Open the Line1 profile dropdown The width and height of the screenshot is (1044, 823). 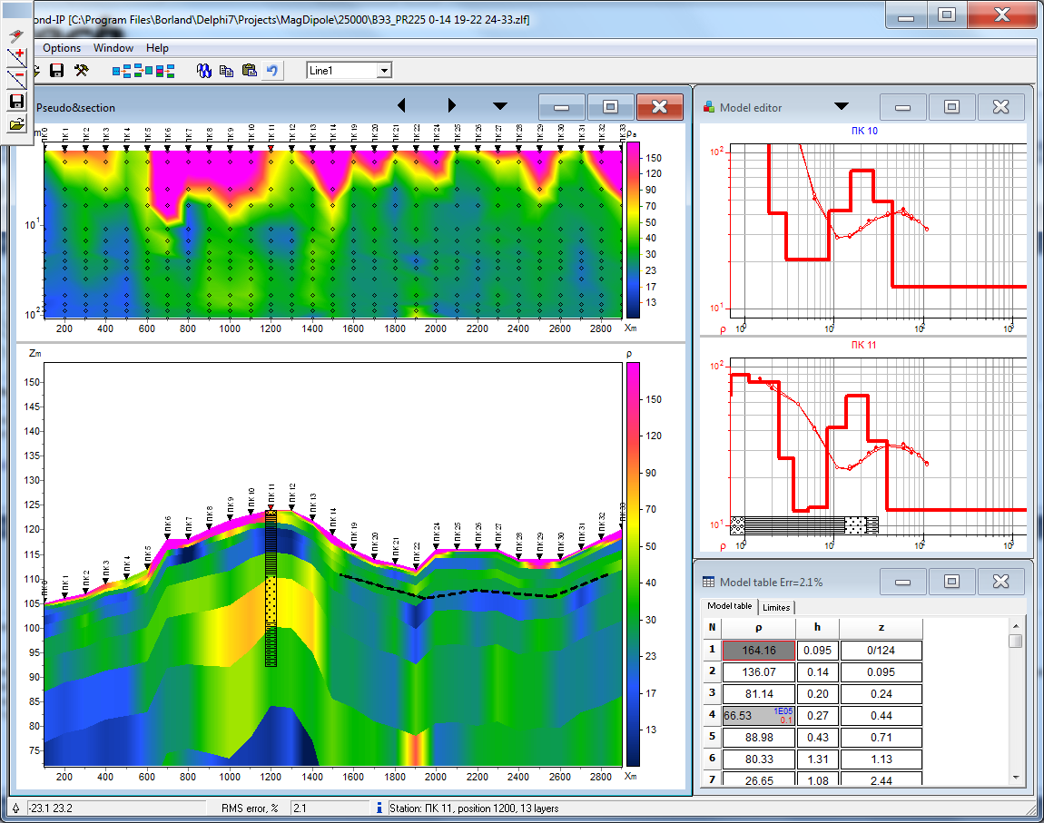[384, 71]
